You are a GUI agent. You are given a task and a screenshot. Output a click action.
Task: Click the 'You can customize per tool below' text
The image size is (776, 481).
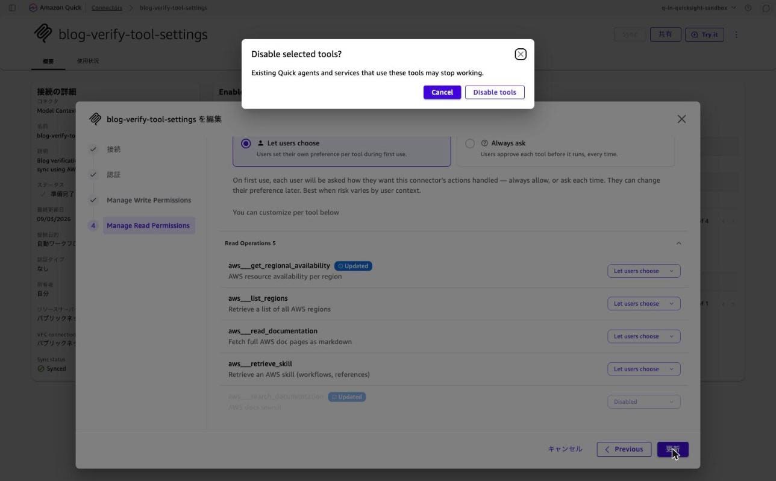[286, 213]
